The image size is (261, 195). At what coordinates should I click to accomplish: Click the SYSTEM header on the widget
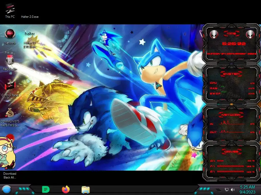coord(231,74)
